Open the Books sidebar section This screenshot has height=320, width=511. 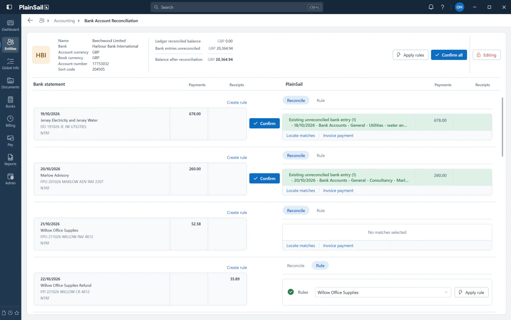click(x=11, y=102)
